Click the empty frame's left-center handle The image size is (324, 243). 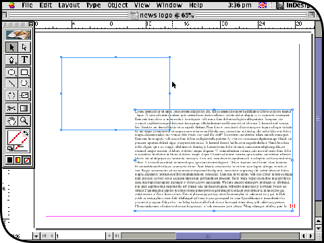tap(61, 93)
